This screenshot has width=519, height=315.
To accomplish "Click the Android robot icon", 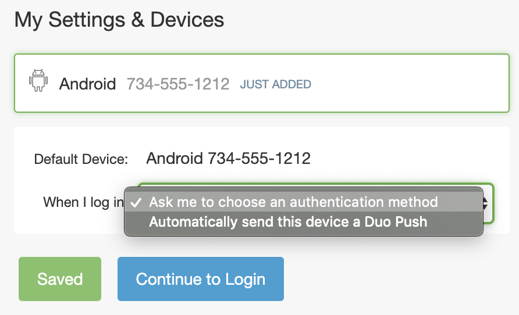I will coord(38,81).
